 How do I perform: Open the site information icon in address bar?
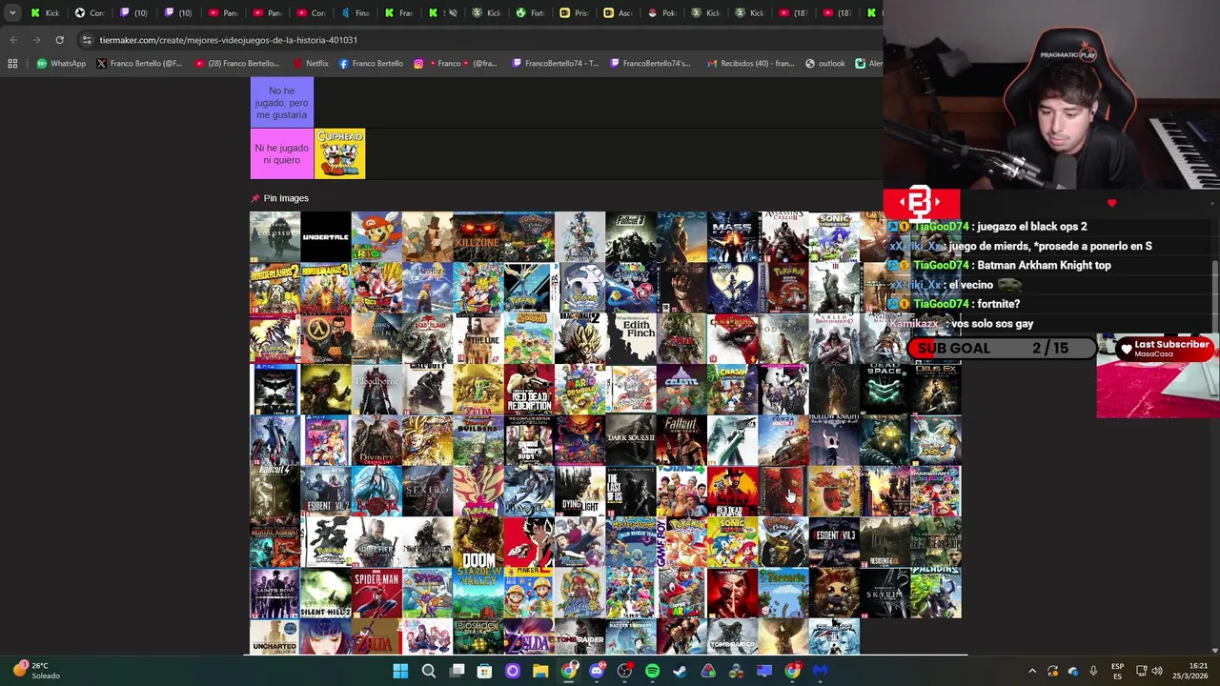click(x=87, y=40)
